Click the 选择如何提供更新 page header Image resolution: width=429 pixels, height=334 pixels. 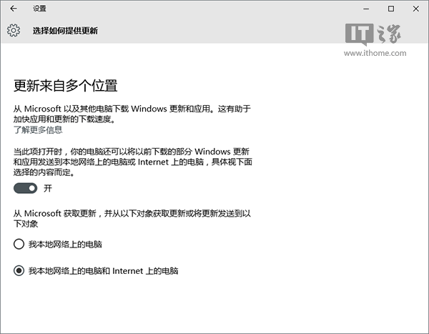[x=65, y=31]
